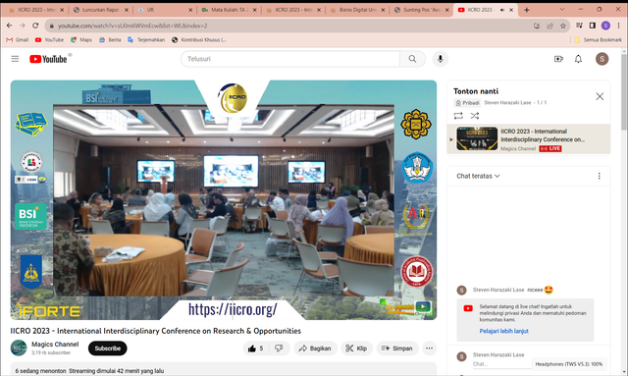Open the Berita bookmark

pyautogui.click(x=110, y=40)
